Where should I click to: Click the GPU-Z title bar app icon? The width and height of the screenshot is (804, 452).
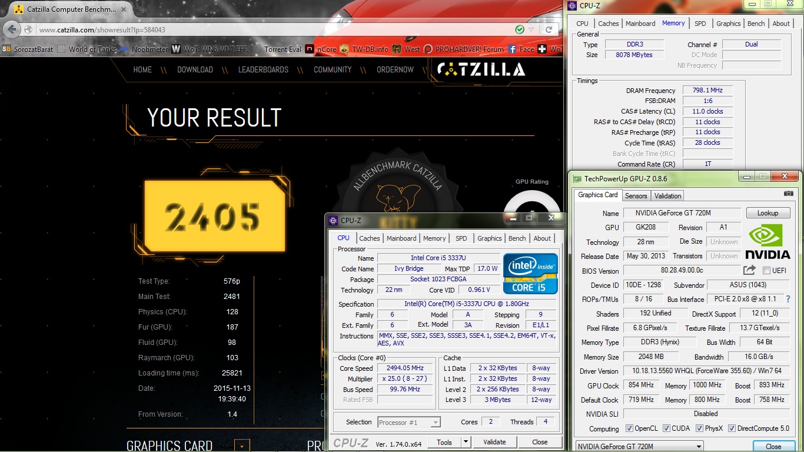point(576,178)
